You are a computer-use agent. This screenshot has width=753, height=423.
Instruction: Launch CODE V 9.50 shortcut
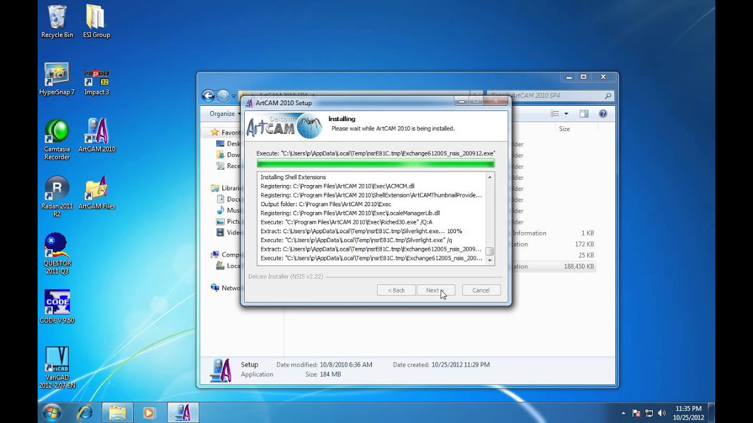[x=57, y=307]
